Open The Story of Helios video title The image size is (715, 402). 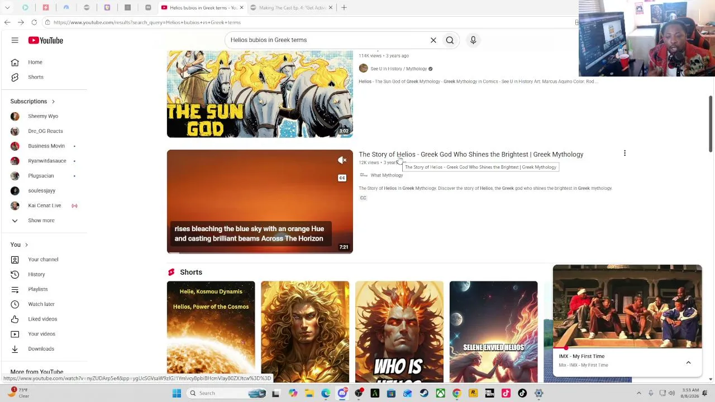click(471, 155)
